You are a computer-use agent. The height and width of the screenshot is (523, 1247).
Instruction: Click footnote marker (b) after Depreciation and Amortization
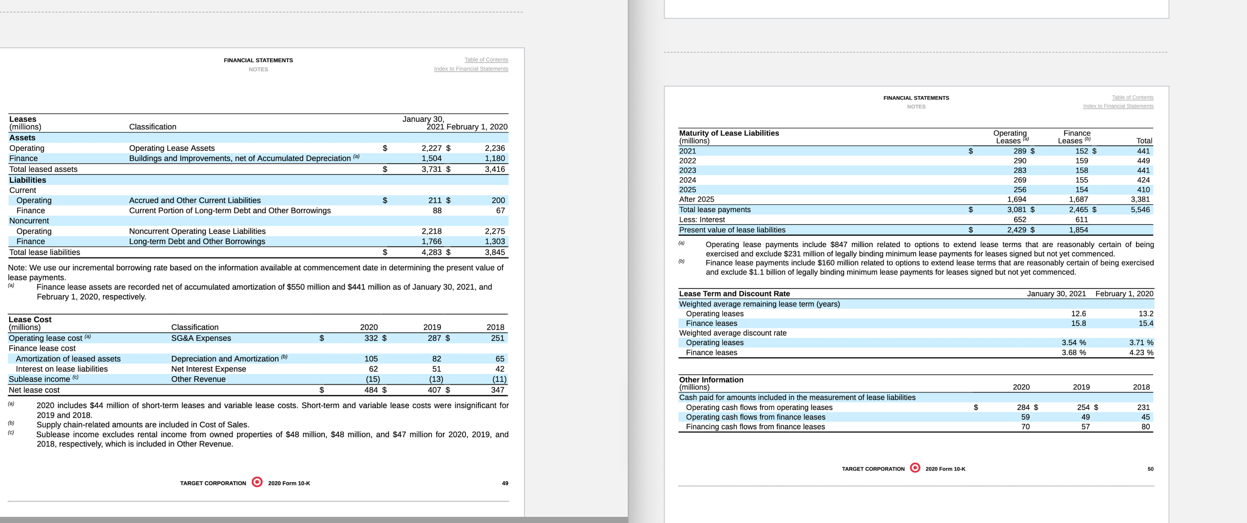(x=283, y=357)
